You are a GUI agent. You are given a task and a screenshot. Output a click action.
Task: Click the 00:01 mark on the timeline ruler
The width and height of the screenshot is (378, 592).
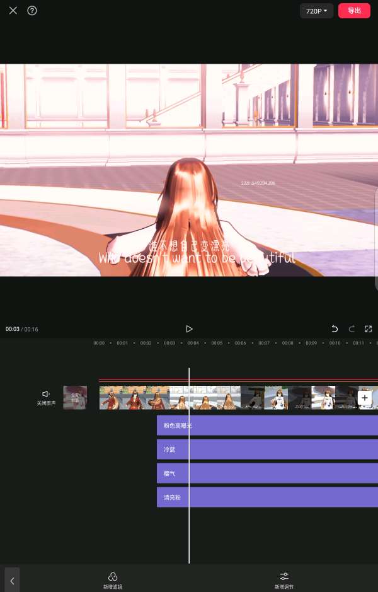(x=122, y=343)
